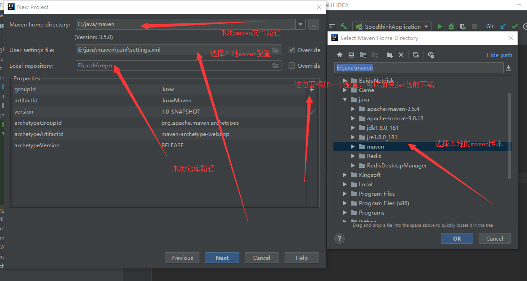The image size is (527, 281).
Task: Expand the jdk1.8.0_181 folder
Action: pos(353,128)
